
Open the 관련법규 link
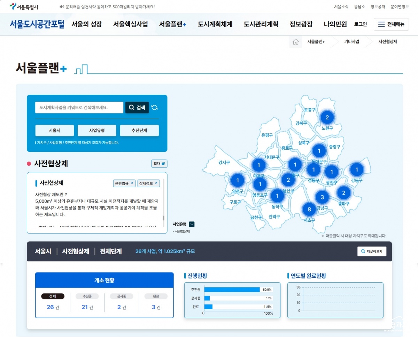click(124, 183)
